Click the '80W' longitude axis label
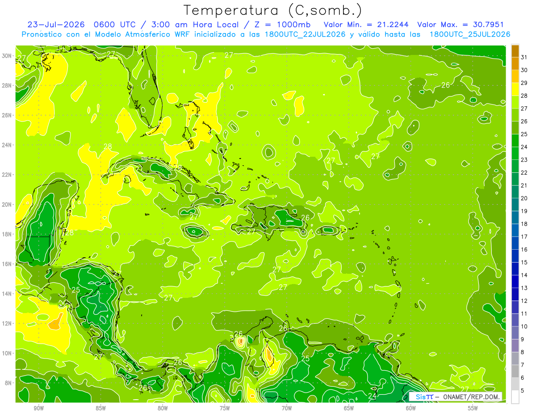 click(x=163, y=408)
